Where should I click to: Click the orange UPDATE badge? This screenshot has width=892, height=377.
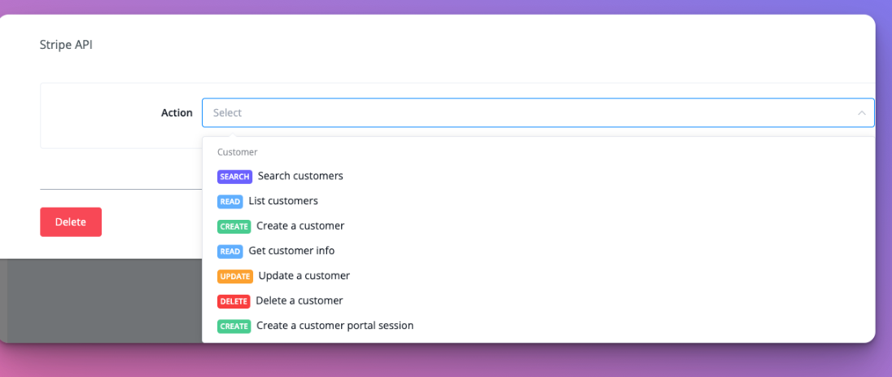pyautogui.click(x=234, y=277)
